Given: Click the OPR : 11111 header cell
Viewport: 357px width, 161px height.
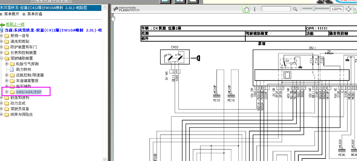Looking at the screenshot, I should pos(331,28).
